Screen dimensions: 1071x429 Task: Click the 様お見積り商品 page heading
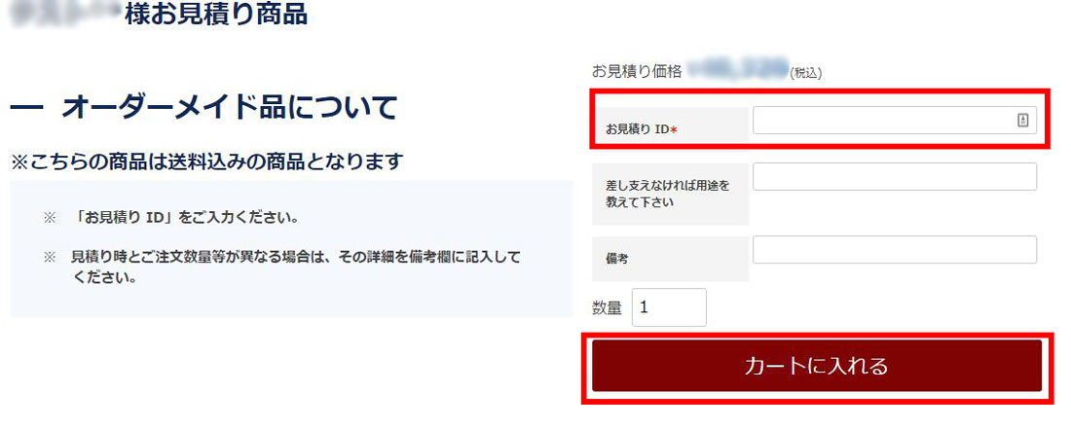(x=216, y=15)
